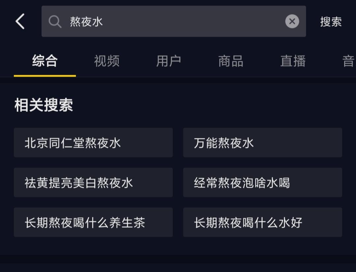The height and width of the screenshot is (272, 356).
Task: Tap the back arrow to exit search
Action: coord(20,21)
